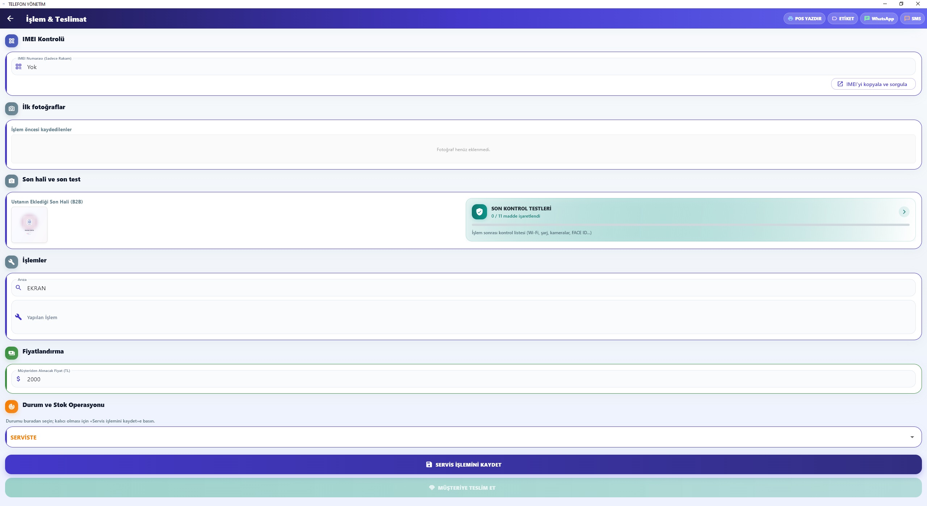This screenshot has width=927, height=506.
Task: Open the ETİKET label button
Action: tap(843, 18)
